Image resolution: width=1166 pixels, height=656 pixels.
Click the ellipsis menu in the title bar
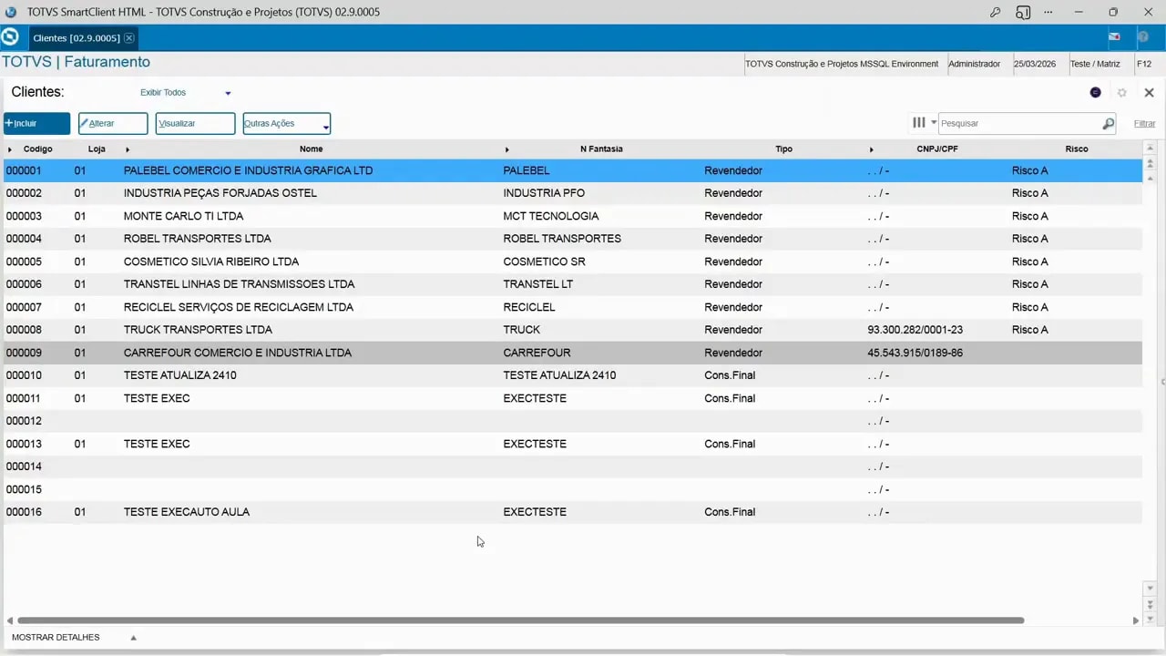1048,12
